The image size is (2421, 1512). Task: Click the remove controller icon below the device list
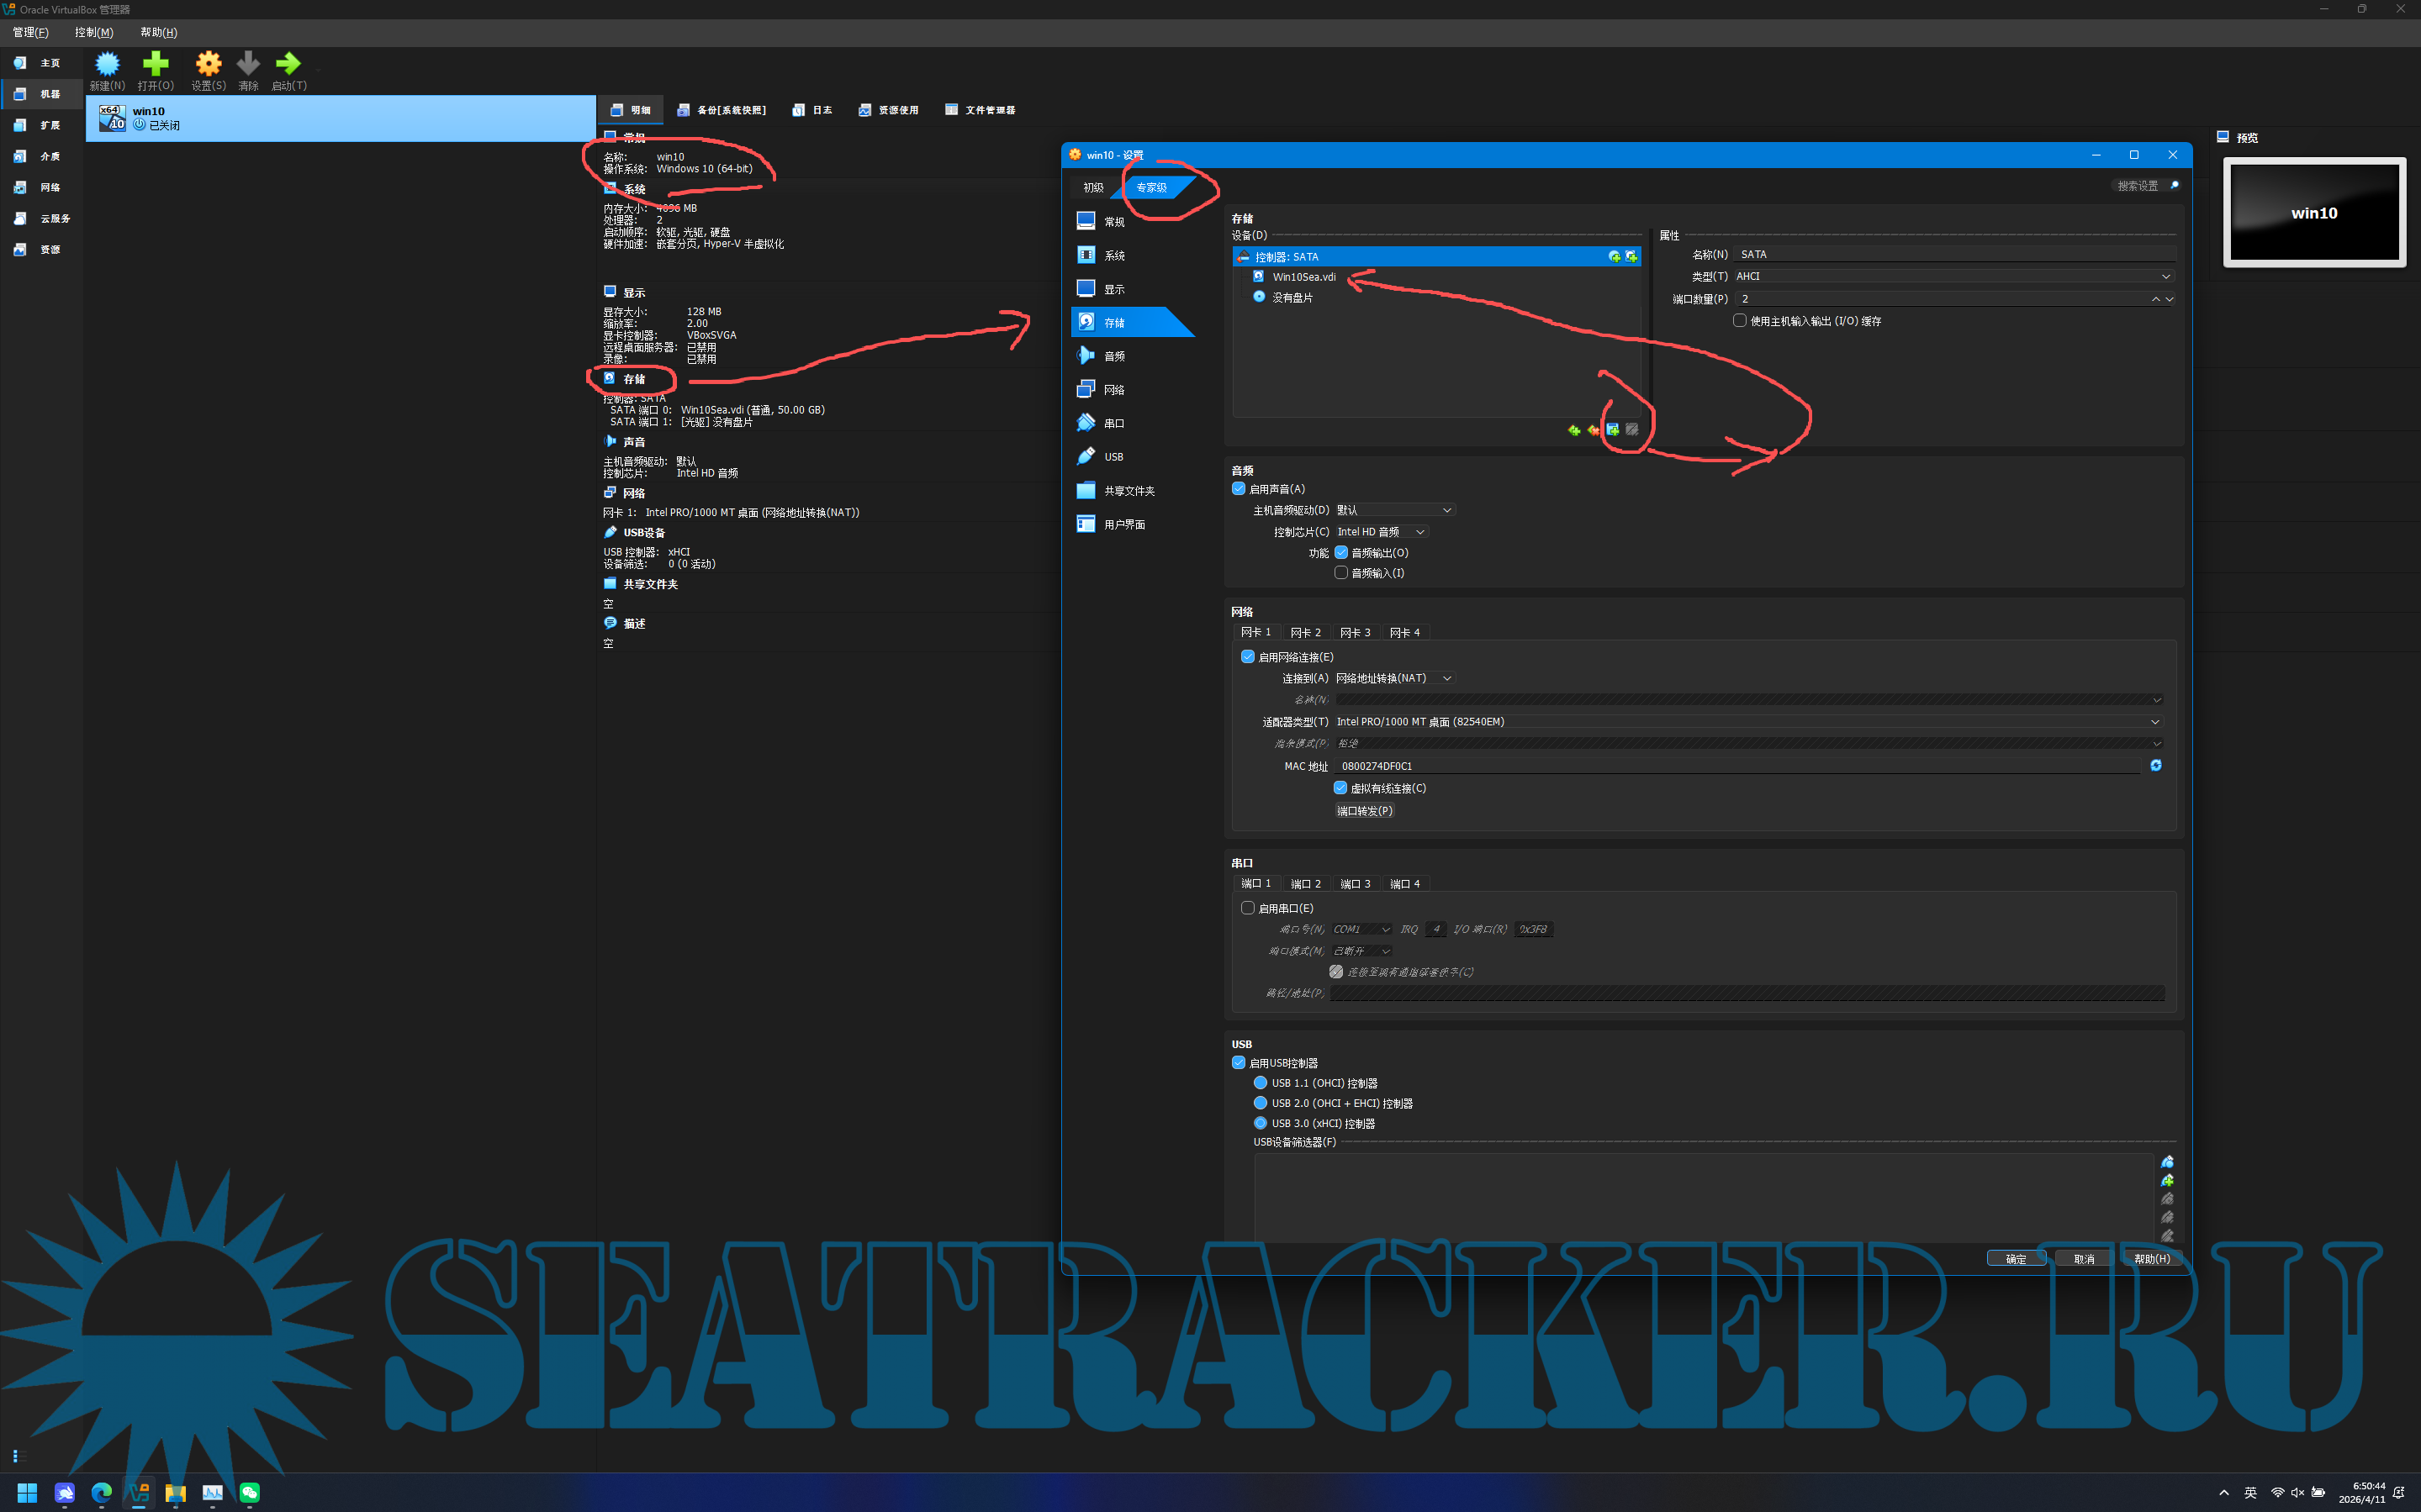1594,430
